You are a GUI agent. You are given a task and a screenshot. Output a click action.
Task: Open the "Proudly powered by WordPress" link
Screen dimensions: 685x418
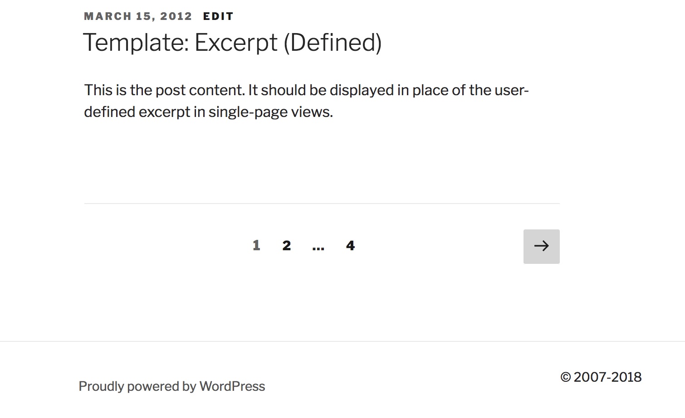[172, 386]
